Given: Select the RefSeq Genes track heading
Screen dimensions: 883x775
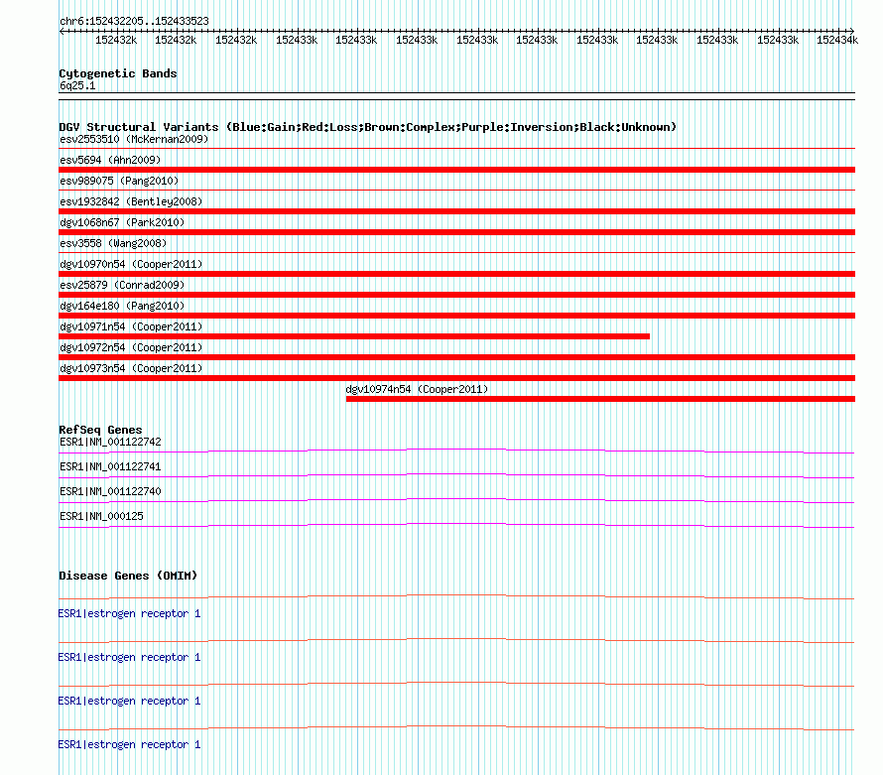Looking at the screenshot, I should pyautogui.click(x=100, y=430).
